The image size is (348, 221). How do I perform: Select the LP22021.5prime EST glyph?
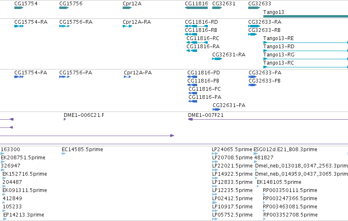click(x=215, y=170)
